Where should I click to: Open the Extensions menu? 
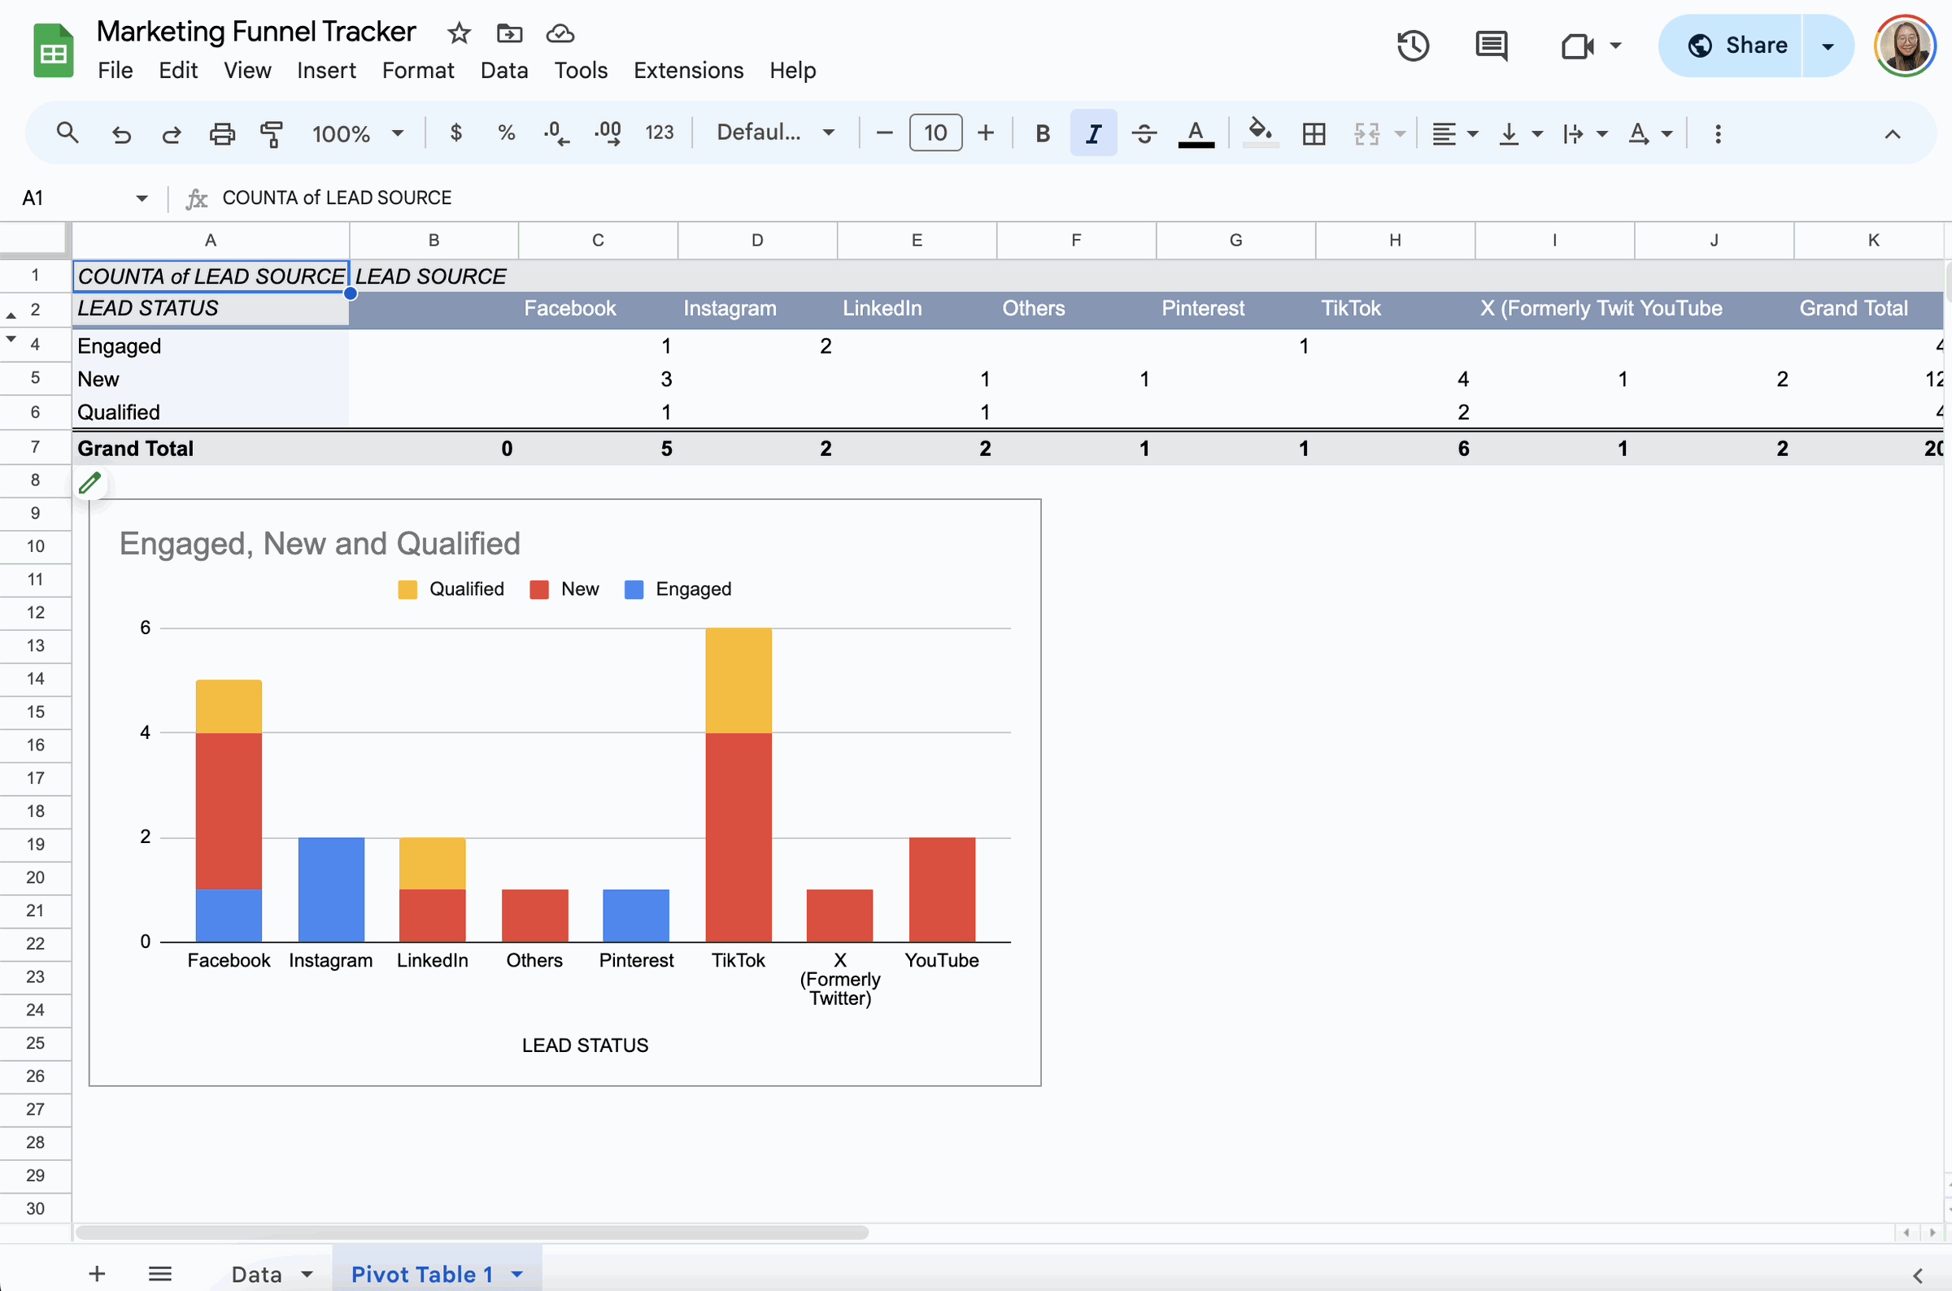point(688,71)
